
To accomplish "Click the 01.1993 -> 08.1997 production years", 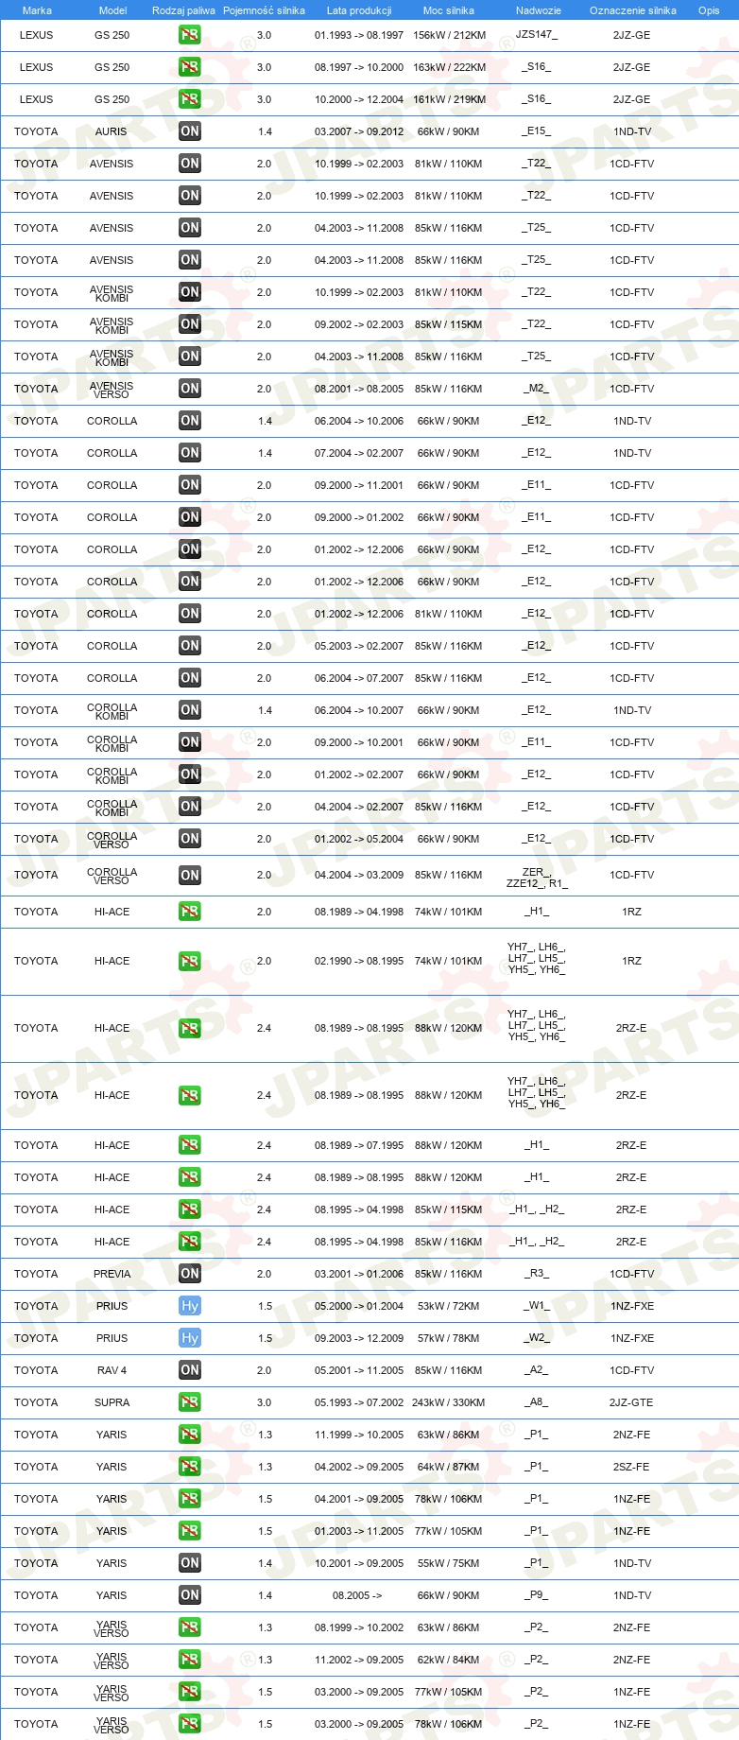I will pyautogui.click(x=359, y=35).
